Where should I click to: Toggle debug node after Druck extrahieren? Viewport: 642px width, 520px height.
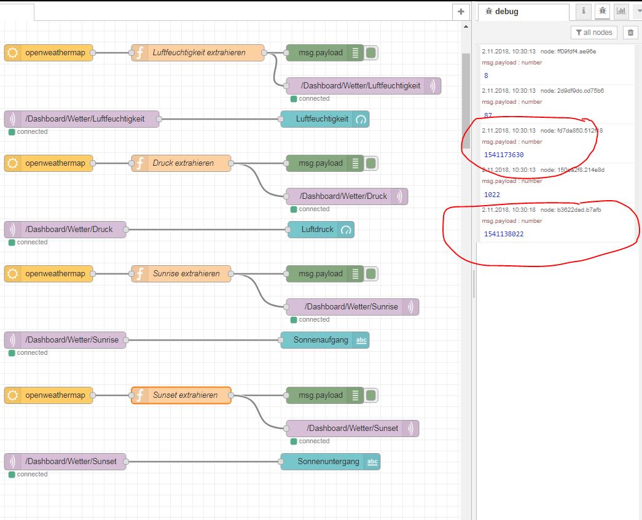click(x=371, y=163)
